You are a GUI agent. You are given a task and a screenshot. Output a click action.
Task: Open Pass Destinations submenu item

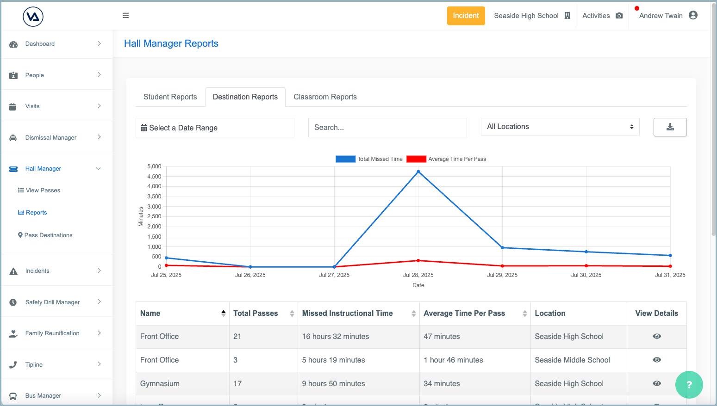coord(45,235)
